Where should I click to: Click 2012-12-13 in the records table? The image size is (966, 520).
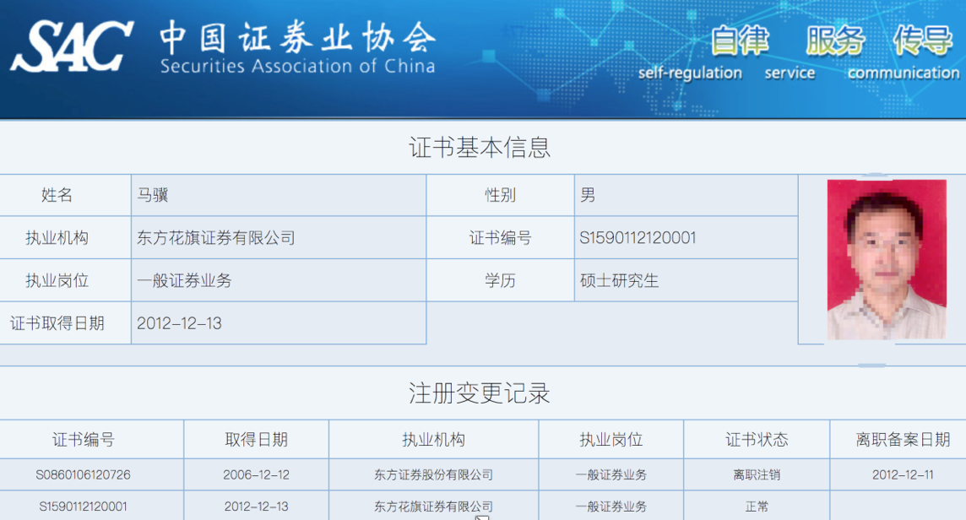257,506
